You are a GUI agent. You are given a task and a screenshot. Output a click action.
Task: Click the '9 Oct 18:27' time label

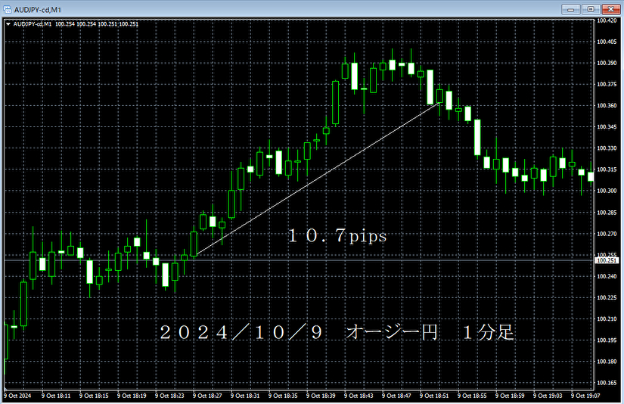207,396
